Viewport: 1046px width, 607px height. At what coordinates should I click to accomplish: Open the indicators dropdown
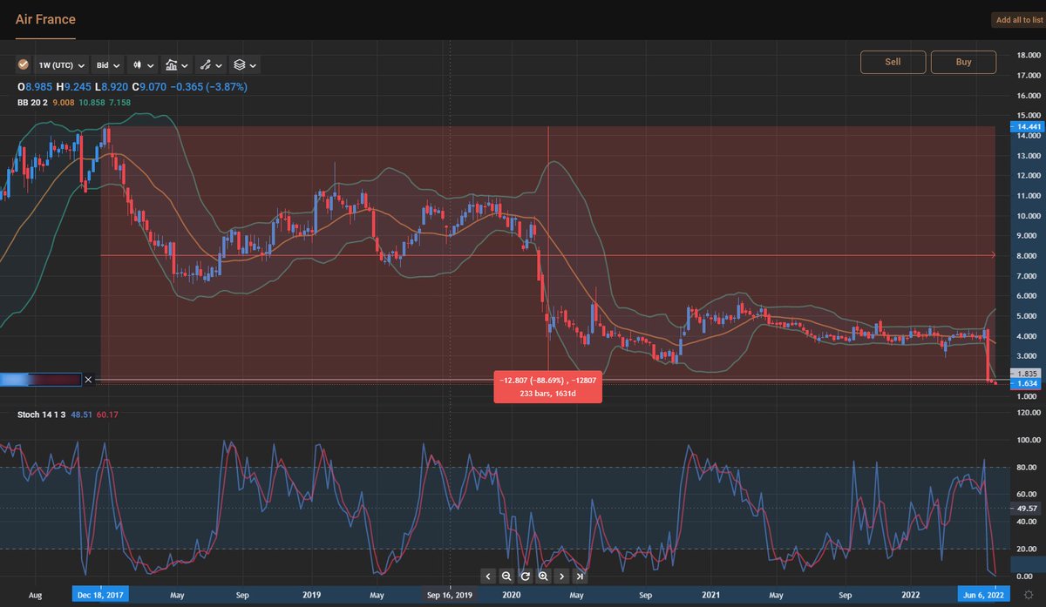[x=177, y=64]
